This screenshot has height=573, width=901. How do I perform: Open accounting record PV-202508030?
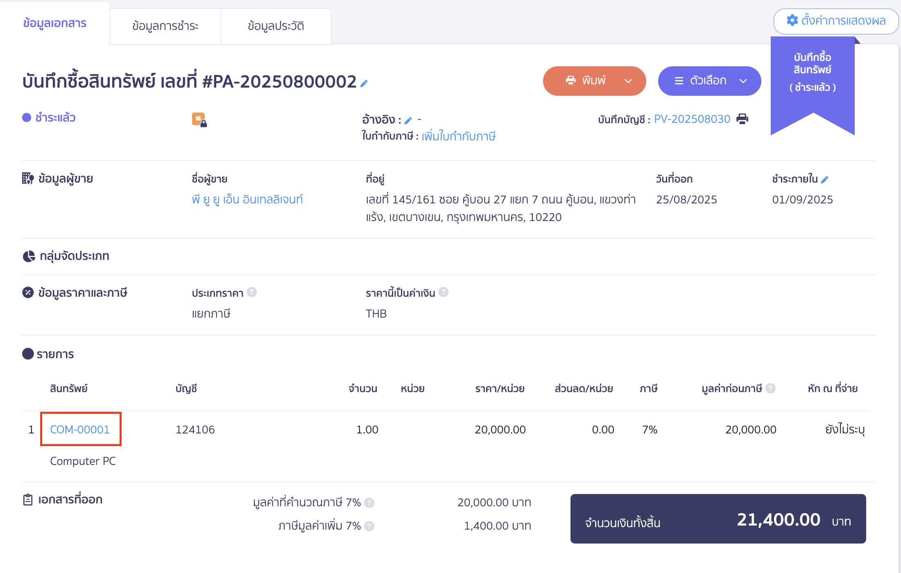[692, 119]
